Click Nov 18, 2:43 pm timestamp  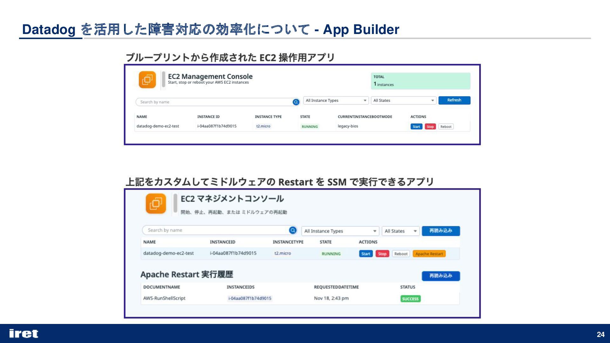click(x=331, y=298)
